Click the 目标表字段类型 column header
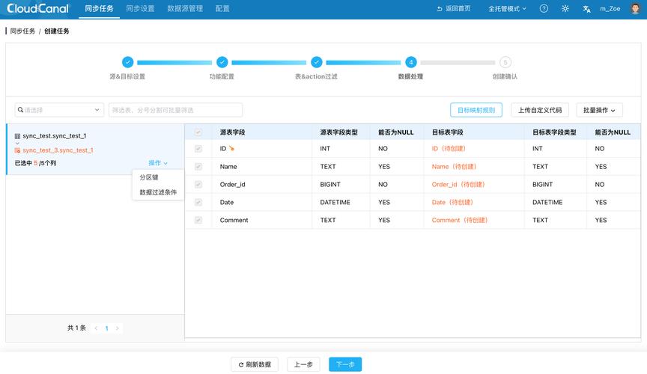647x374 pixels. (x=554, y=132)
